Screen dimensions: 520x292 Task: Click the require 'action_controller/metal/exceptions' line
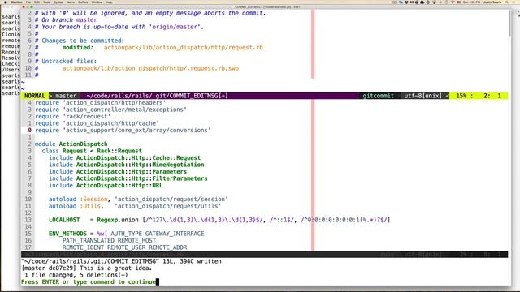click(110, 109)
